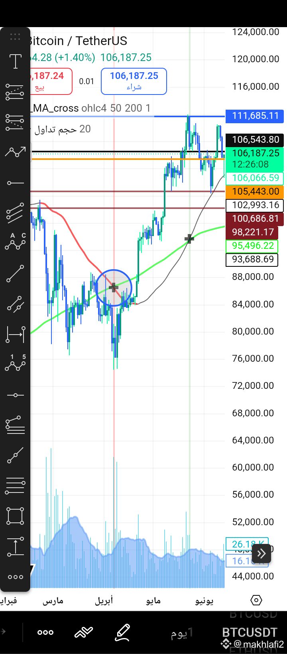The image size is (287, 654).
Task: Tap the مارس month label on time axis
Action: point(53,601)
